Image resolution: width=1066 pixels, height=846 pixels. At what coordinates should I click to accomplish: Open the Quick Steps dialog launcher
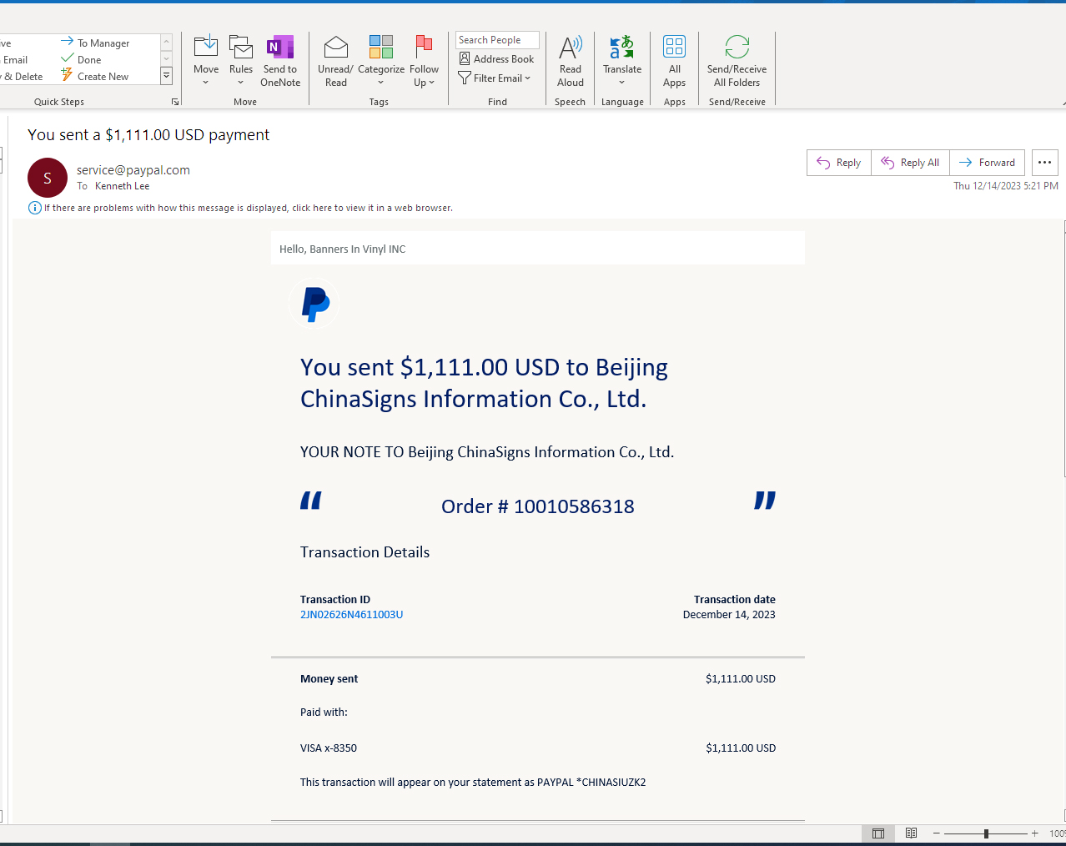pos(175,102)
